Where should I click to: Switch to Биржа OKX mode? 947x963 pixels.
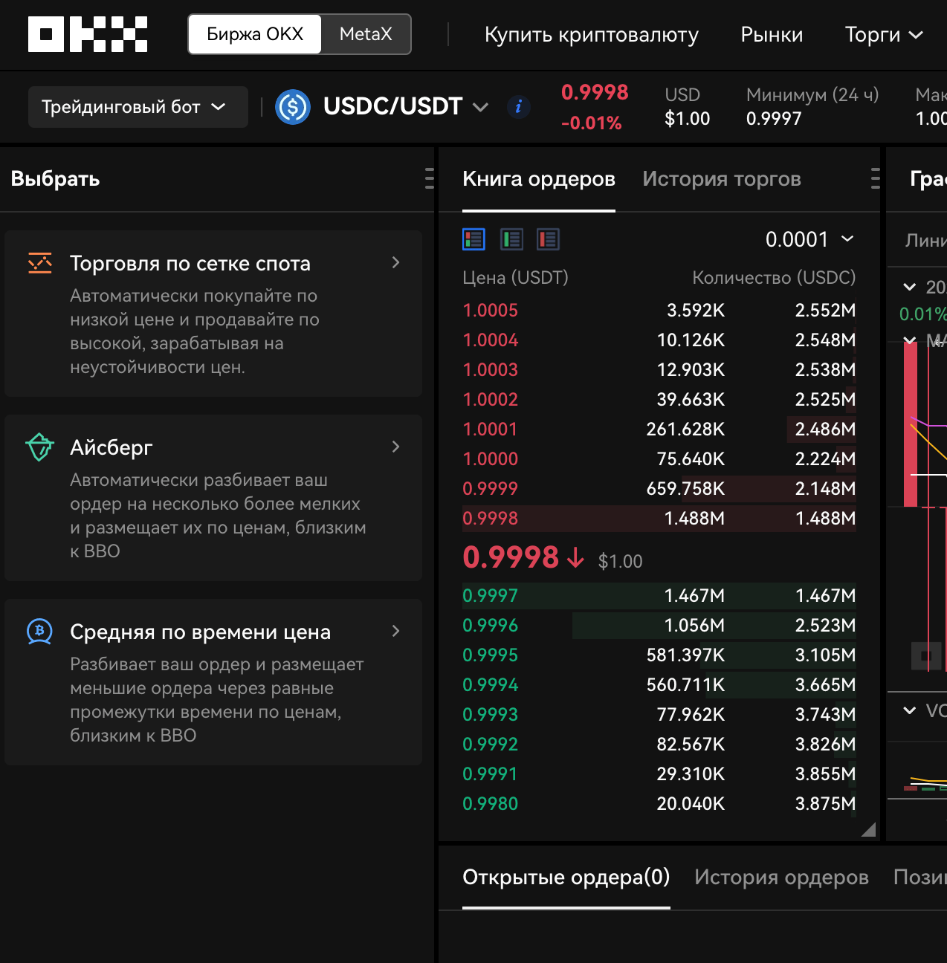tap(255, 34)
